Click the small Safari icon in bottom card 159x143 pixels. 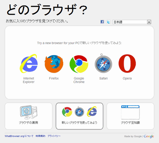79,112
